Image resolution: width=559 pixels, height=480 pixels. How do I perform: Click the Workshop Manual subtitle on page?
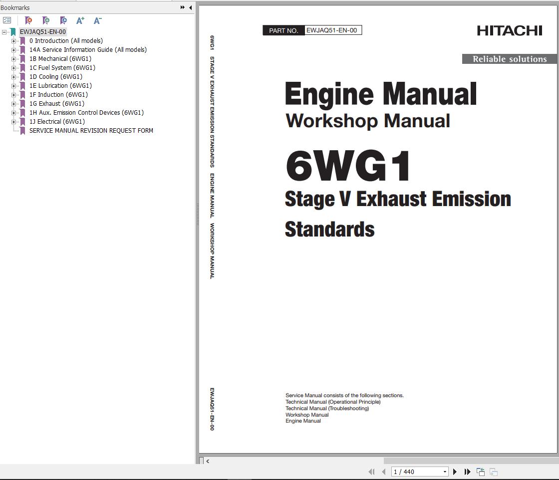(x=368, y=121)
